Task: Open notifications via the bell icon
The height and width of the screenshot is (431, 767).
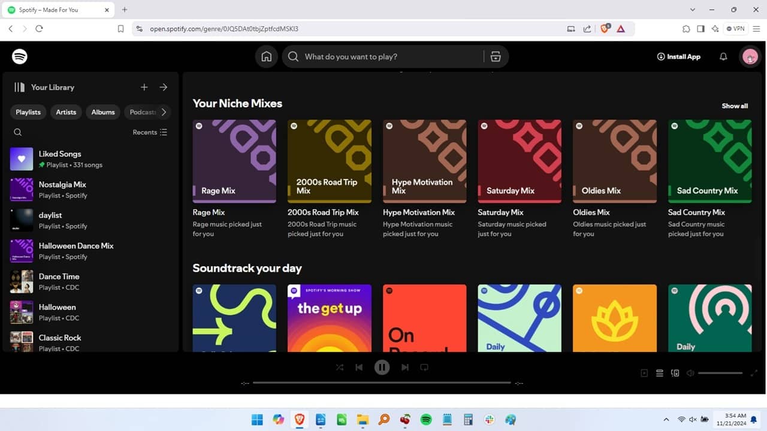Action: click(x=723, y=56)
